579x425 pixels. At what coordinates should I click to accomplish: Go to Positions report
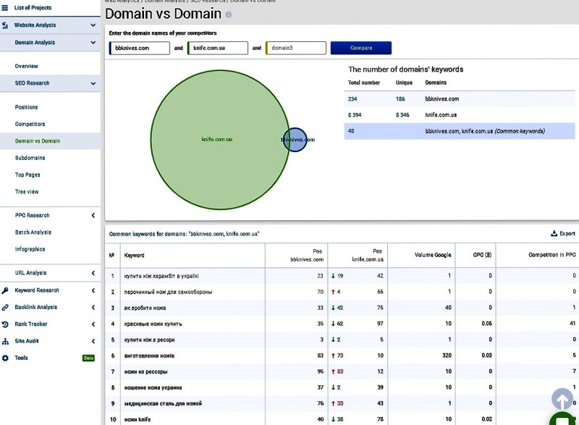[26, 107]
